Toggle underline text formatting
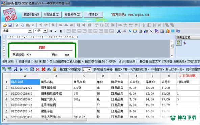 [61, 31]
